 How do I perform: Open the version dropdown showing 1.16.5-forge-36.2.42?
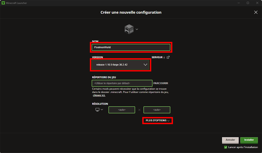[x=120, y=65]
